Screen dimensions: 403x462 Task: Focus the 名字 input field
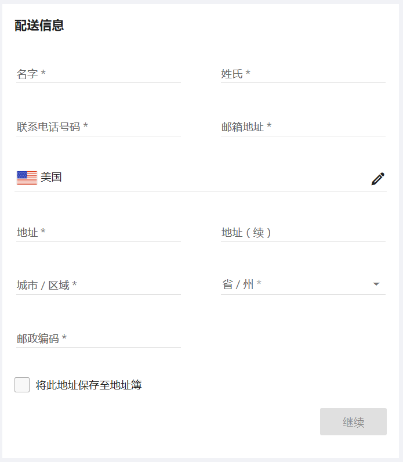(x=99, y=74)
